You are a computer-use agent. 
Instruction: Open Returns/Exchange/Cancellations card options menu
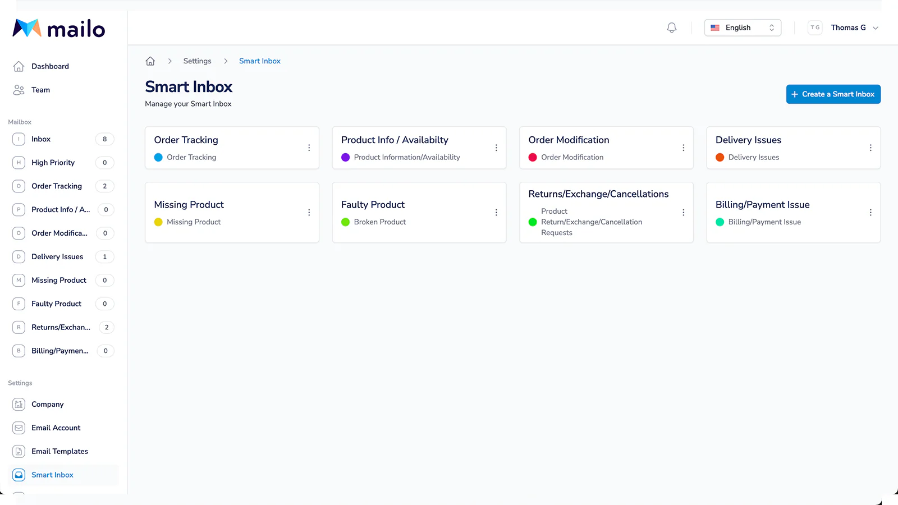683,213
